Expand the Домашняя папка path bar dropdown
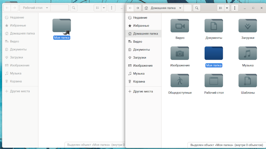Screen dimensions: 266x149 coord(180,8)
